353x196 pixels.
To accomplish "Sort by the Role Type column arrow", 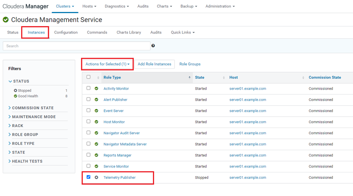I will (189, 78).
